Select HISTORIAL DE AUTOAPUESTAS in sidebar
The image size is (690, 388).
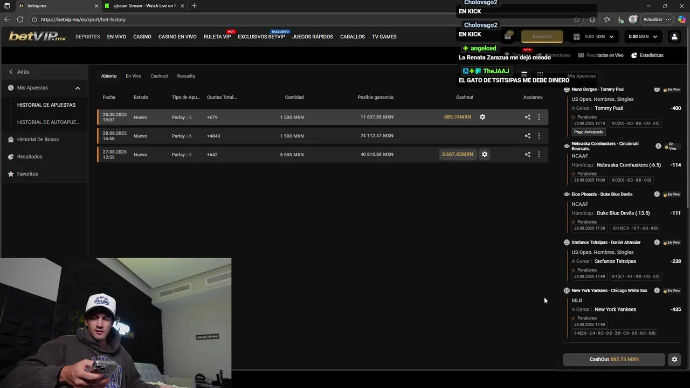point(49,122)
